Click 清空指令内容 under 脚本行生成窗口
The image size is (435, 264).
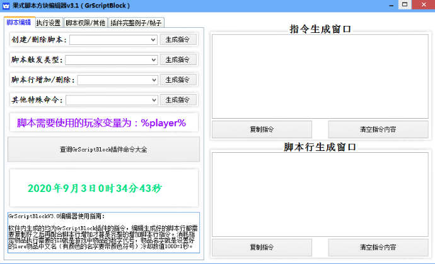(x=378, y=246)
